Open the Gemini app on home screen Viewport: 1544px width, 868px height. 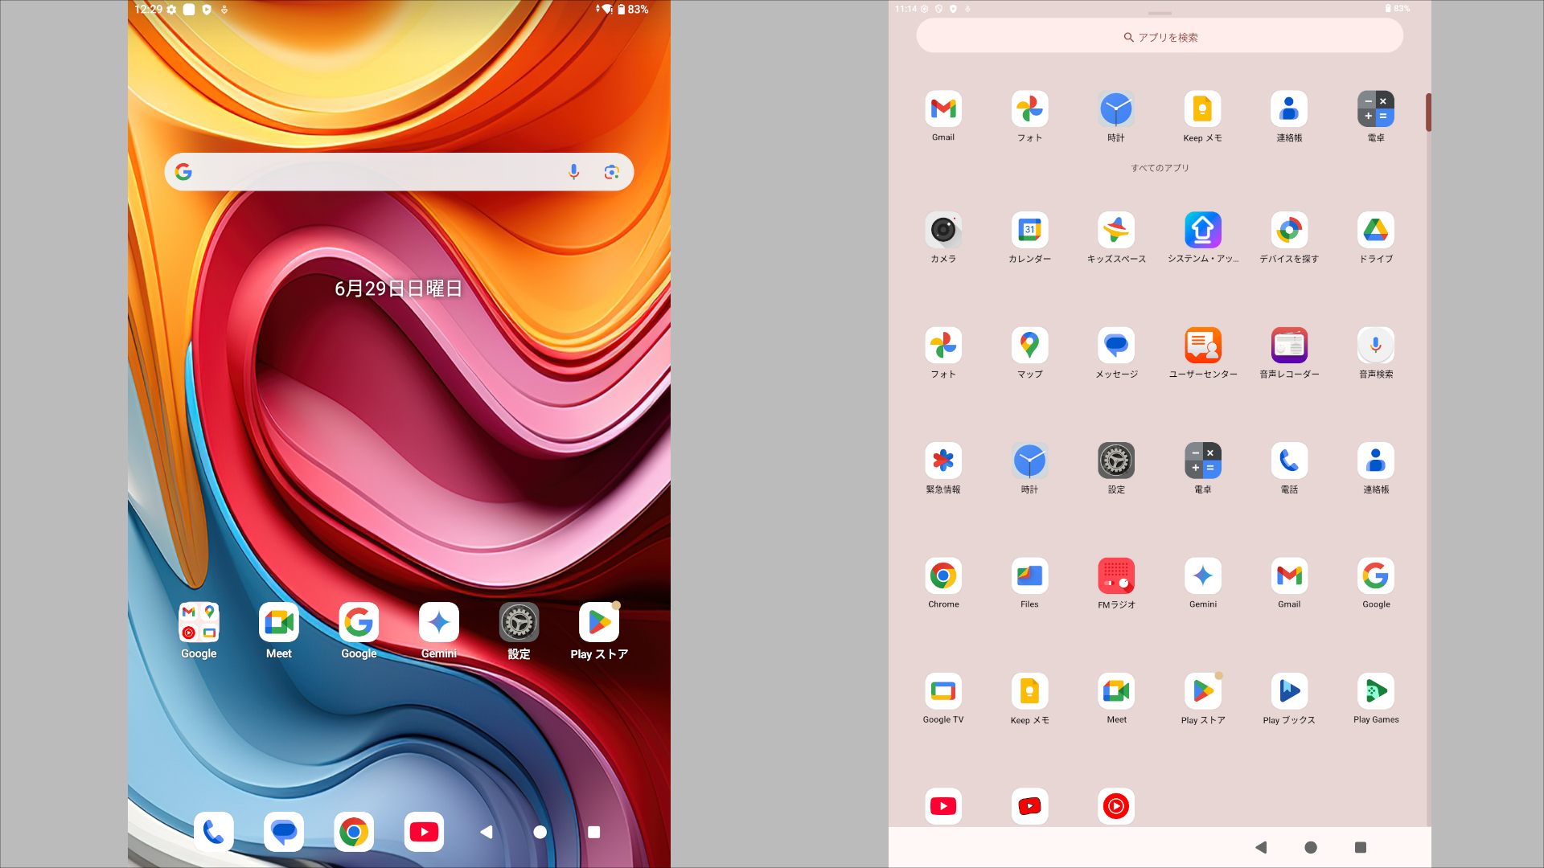tap(438, 623)
